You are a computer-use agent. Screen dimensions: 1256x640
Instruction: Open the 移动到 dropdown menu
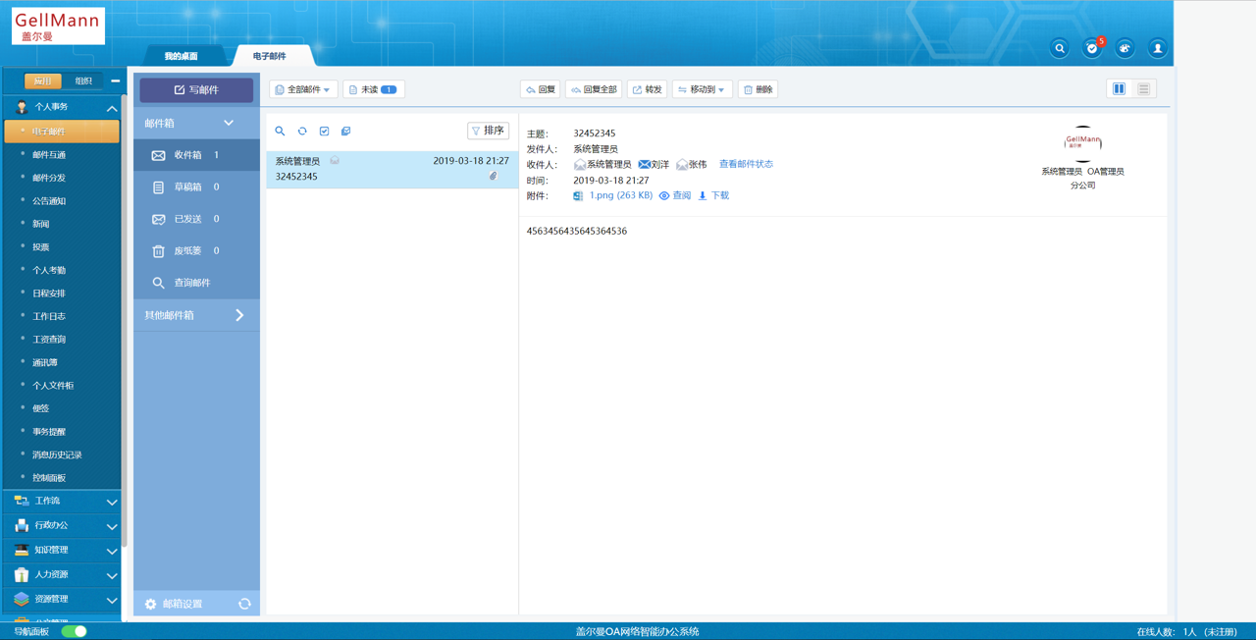pos(702,89)
